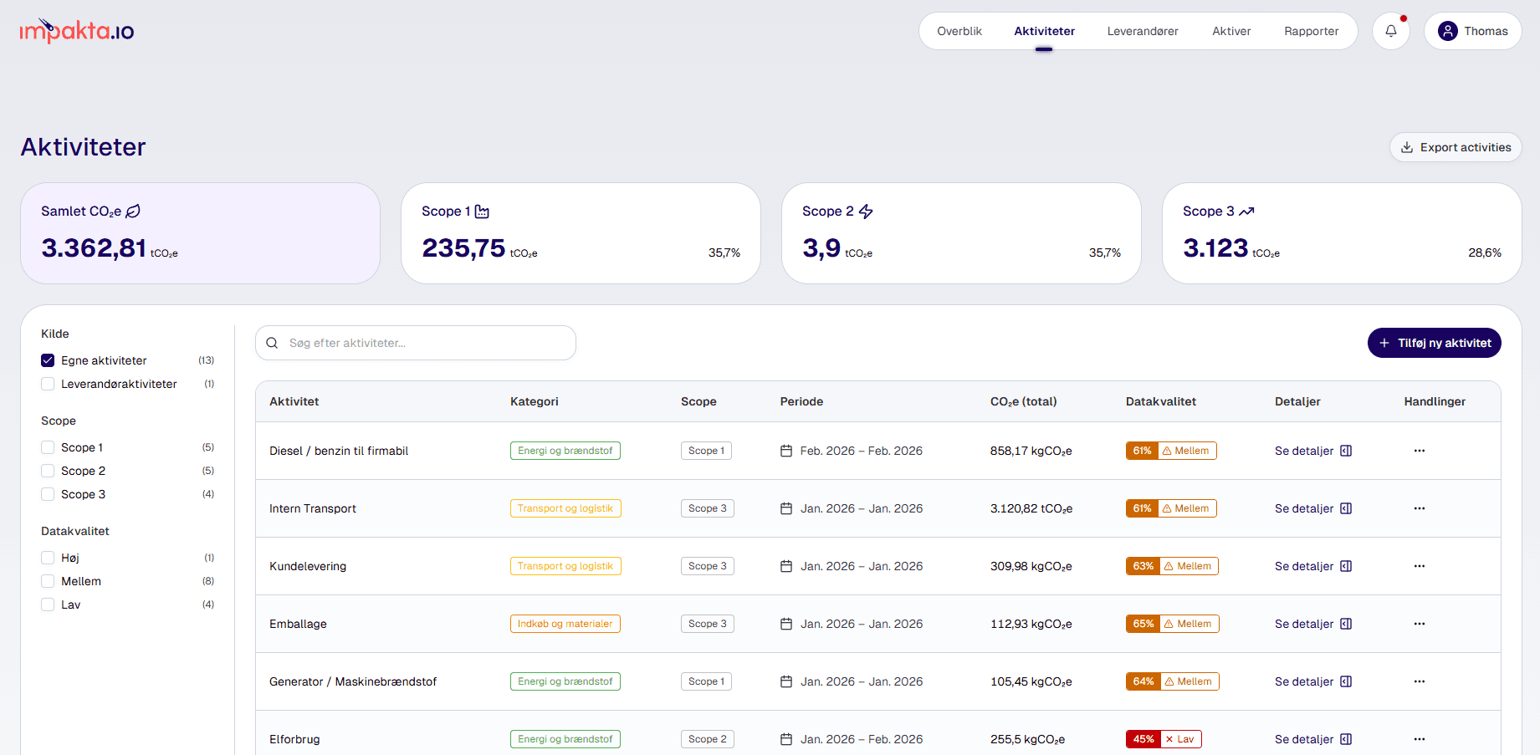Click the leaf icon on the Samlet CO₂e card
Screen dimensions: 1540x755
134,211
